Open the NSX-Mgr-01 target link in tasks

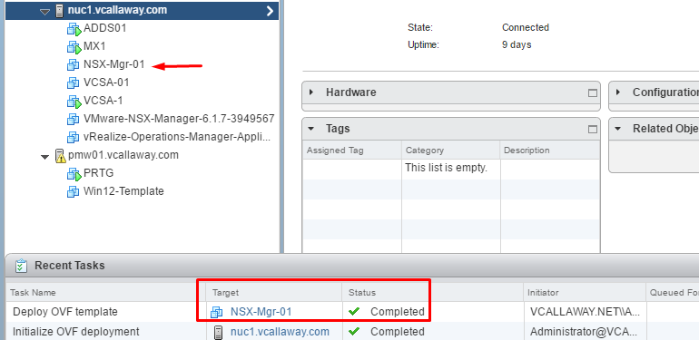(261, 312)
